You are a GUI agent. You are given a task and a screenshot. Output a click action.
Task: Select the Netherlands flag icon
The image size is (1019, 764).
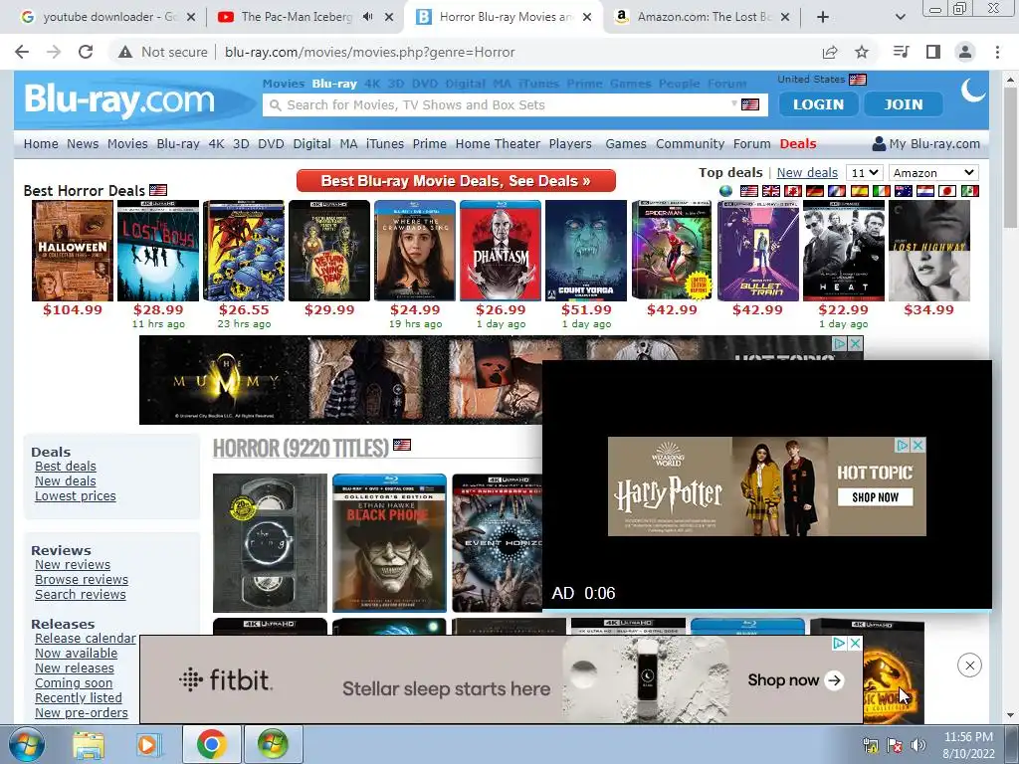[x=925, y=191]
